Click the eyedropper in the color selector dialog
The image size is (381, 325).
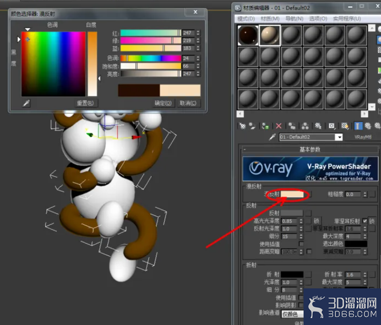26,103
